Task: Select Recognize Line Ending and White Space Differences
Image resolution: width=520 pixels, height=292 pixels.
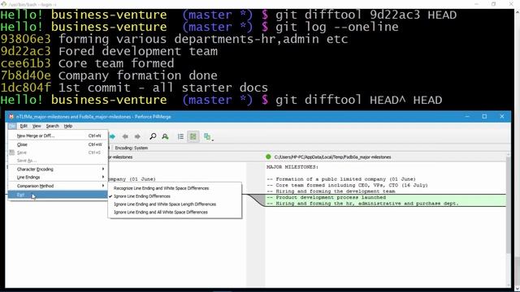Action: (175, 188)
